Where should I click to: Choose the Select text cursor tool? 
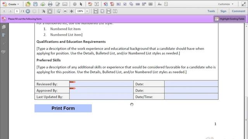click(43, 11)
